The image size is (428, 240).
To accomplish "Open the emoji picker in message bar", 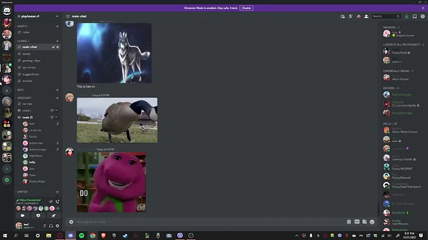I will tap(372, 222).
